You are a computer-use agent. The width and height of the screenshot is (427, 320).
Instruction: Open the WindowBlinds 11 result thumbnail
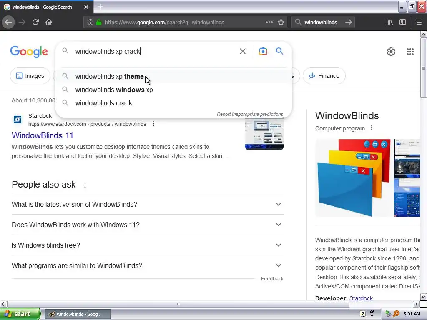tap(264, 134)
